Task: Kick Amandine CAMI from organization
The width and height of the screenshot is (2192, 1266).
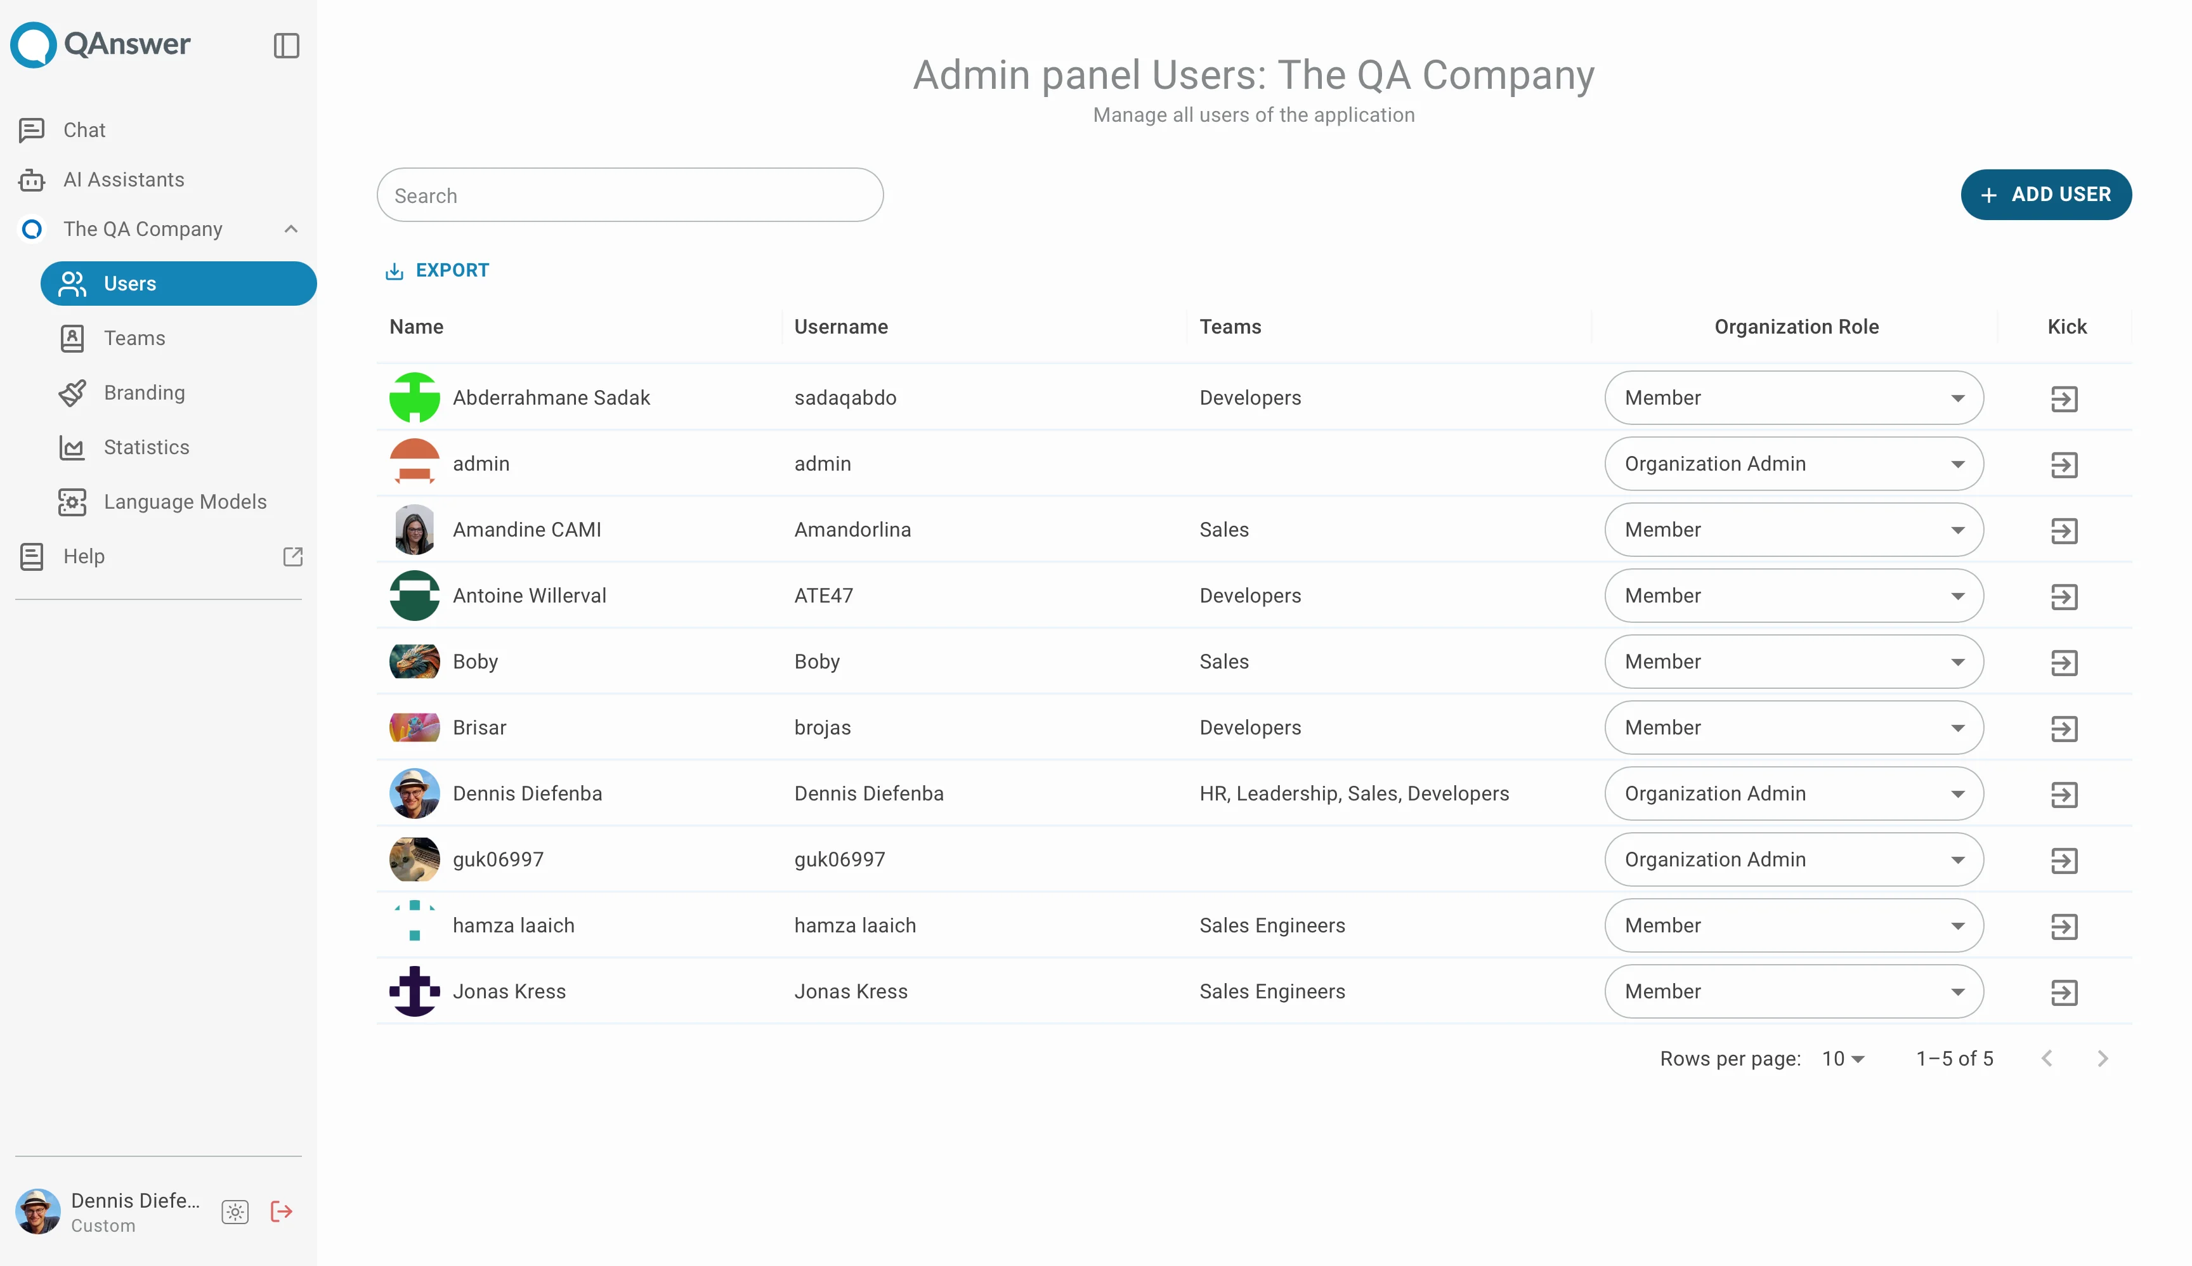Action: point(2063,532)
